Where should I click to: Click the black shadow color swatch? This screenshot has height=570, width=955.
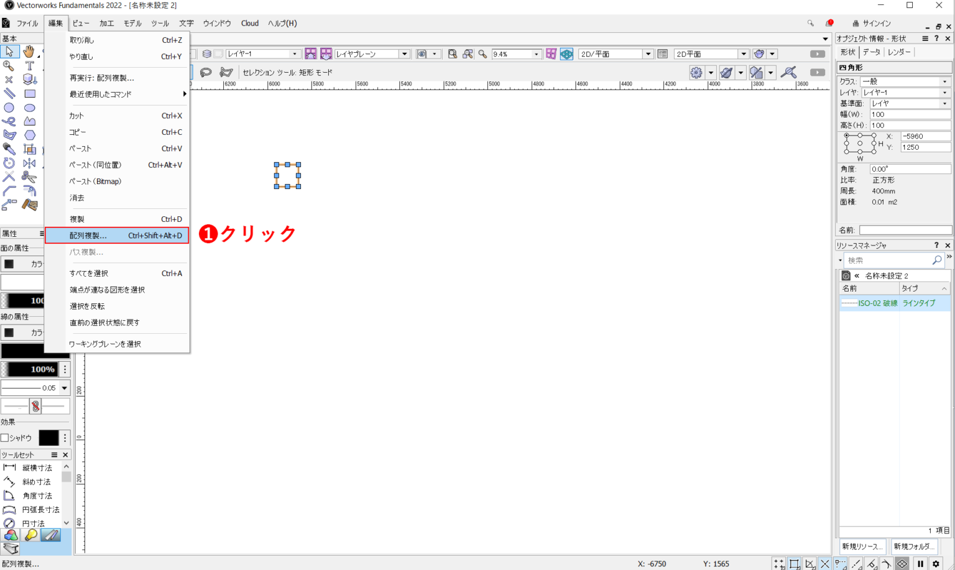point(48,438)
